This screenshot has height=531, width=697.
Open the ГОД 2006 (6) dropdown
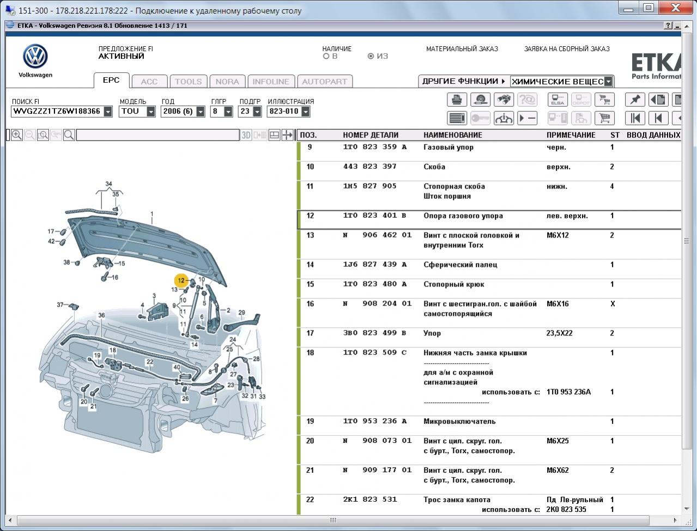point(201,112)
